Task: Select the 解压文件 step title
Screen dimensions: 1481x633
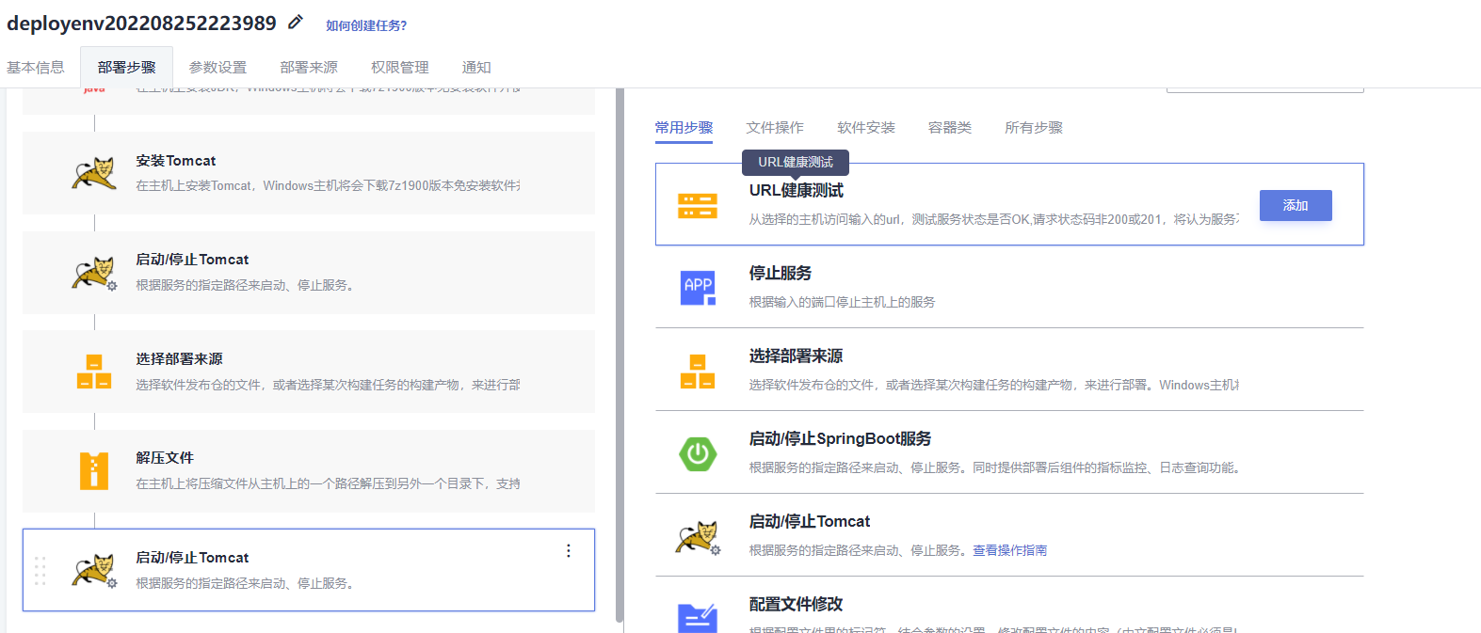Action: pos(165,457)
